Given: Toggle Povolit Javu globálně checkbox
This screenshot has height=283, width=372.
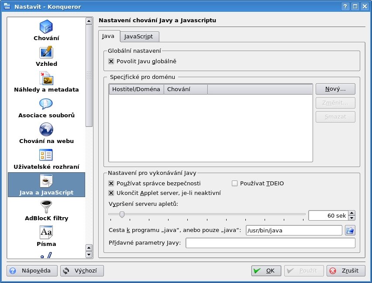Looking at the screenshot, I should tap(111, 61).
